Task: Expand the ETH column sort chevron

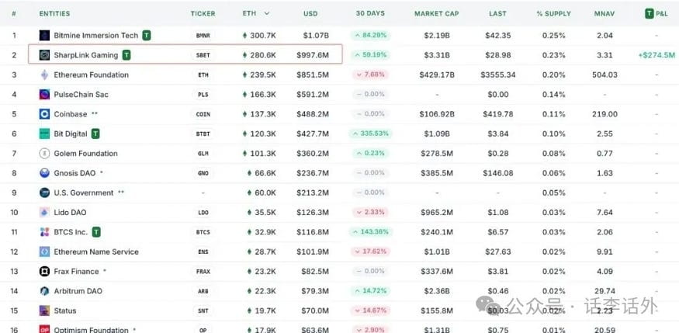Action: pyautogui.click(x=267, y=13)
